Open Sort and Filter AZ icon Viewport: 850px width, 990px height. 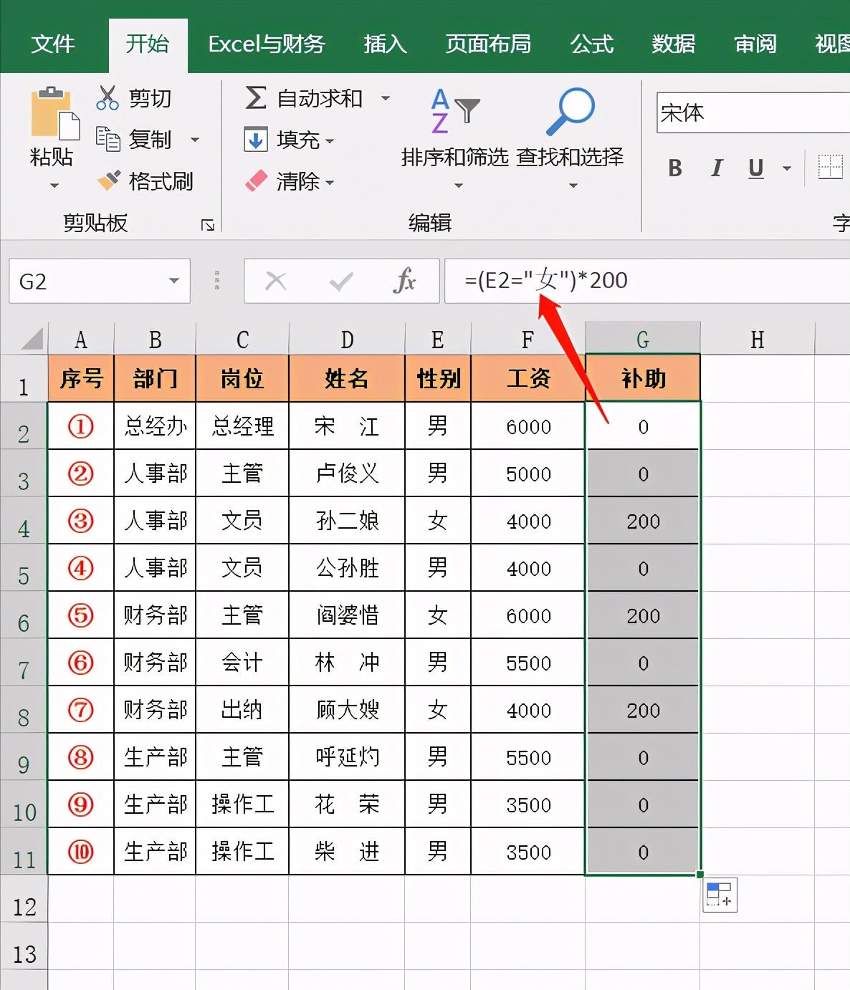coord(454,111)
